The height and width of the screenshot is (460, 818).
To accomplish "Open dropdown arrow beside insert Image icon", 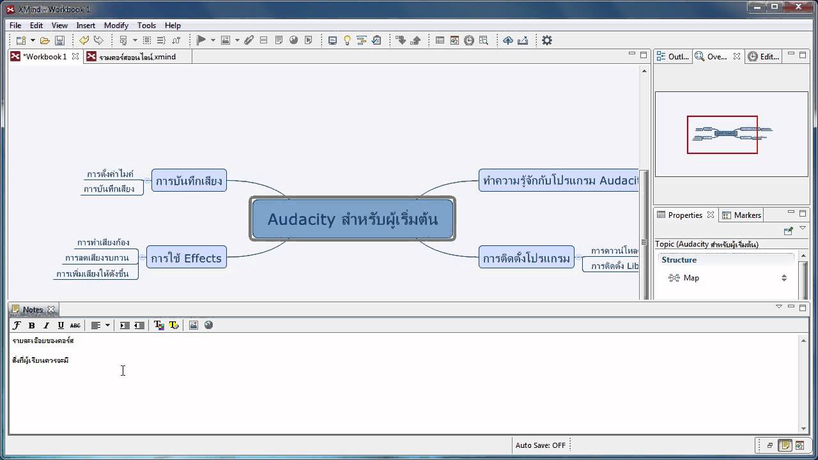I will coord(237,40).
